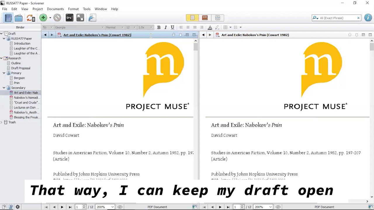Clear the search field with X
Screen dimensions: 374x210
(x=358, y=18)
